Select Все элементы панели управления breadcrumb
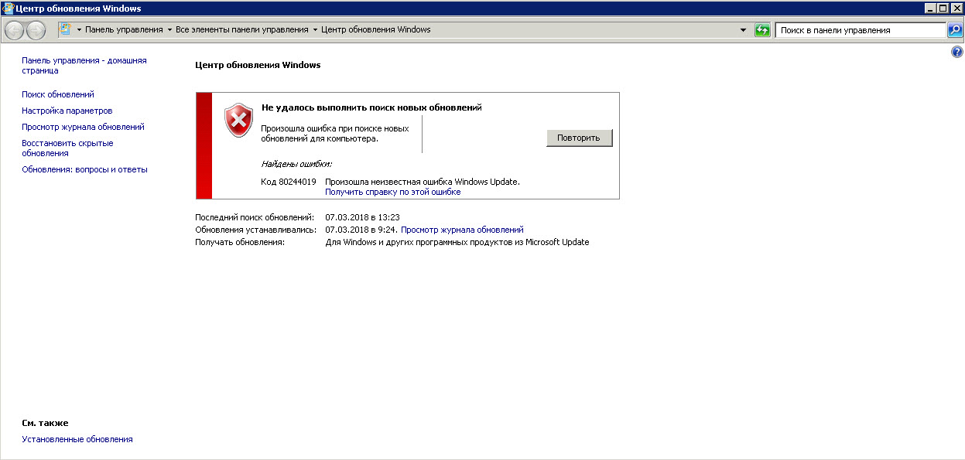 pos(241,30)
